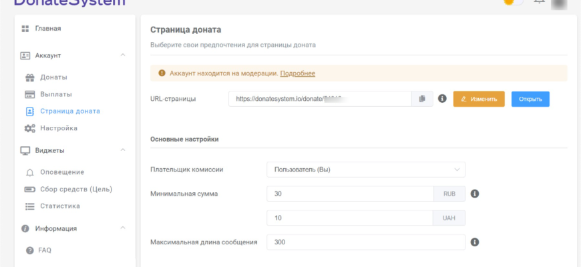Viewport: 581px width, 267px height.
Task: Click the UAH currency label
Action: point(449,218)
